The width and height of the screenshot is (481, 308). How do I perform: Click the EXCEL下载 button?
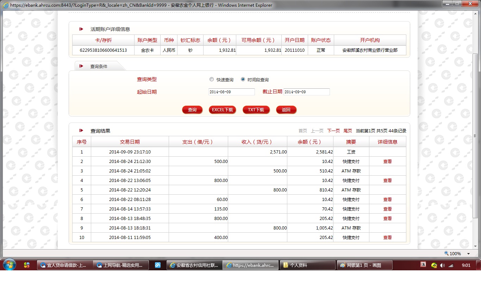point(223,110)
